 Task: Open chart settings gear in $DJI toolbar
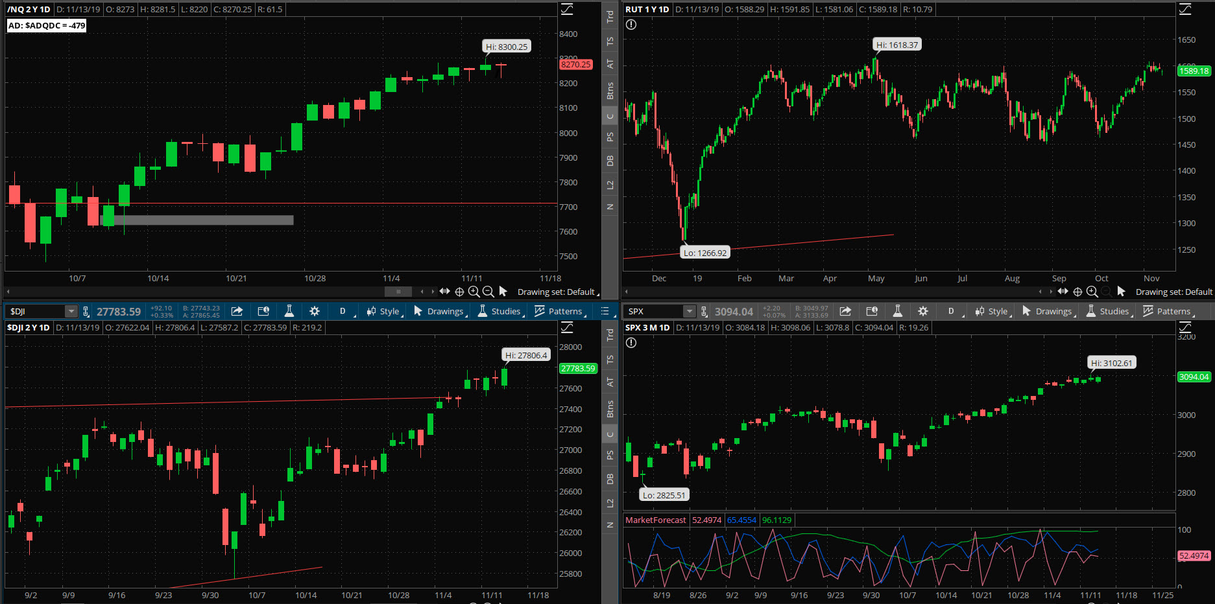pyautogui.click(x=315, y=311)
